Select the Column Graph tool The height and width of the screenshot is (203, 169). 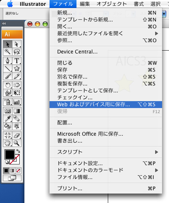17,102
